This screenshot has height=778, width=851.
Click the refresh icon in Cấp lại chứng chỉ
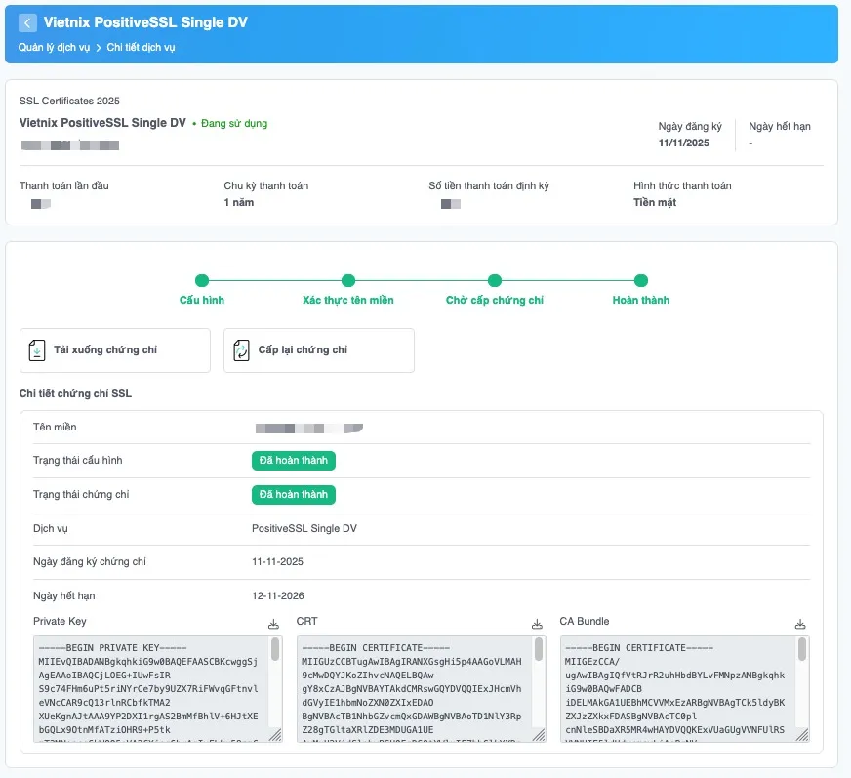click(240, 350)
